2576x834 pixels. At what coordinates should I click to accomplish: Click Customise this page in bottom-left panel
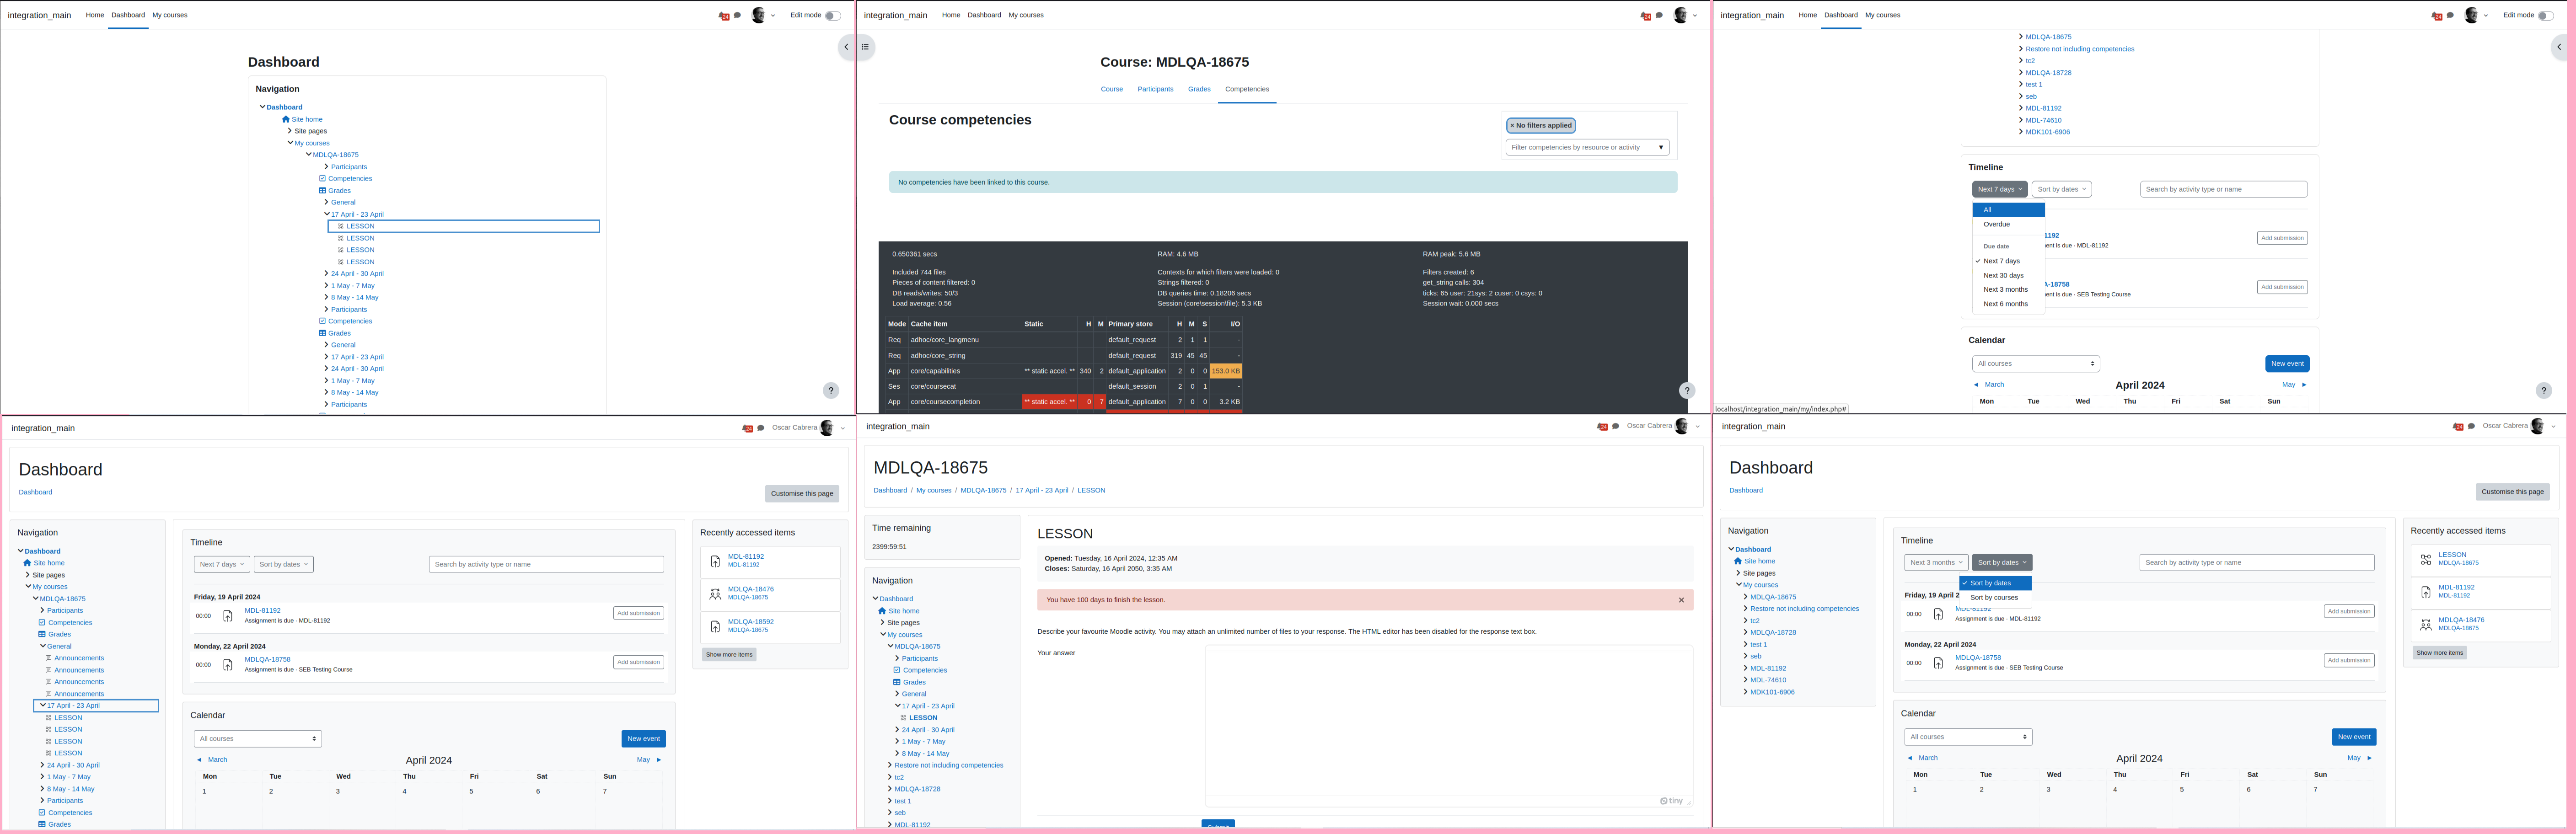point(802,494)
